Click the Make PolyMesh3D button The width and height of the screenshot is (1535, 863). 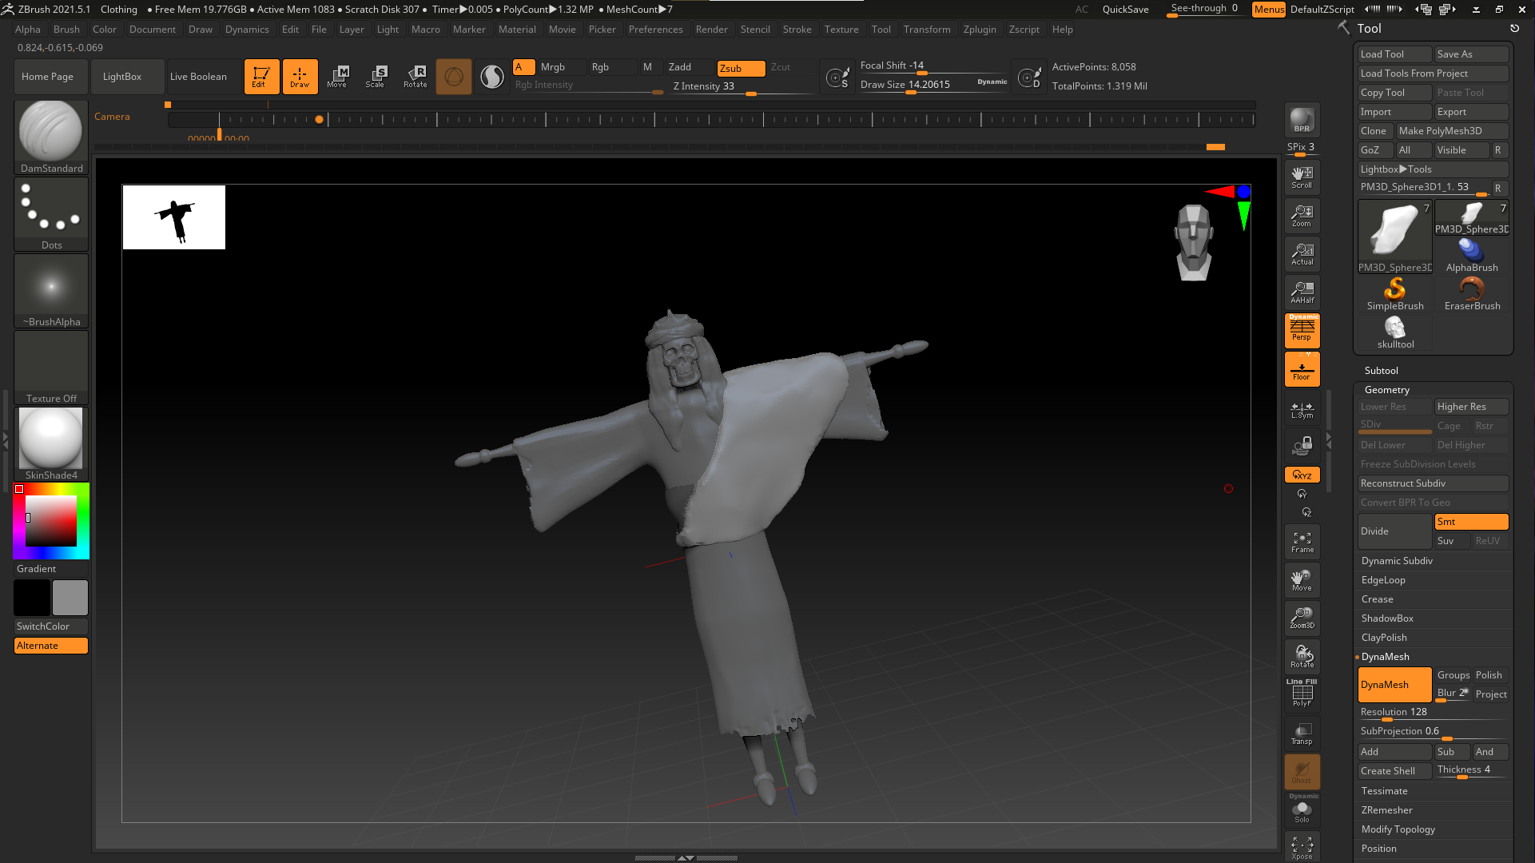point(1450,131)
